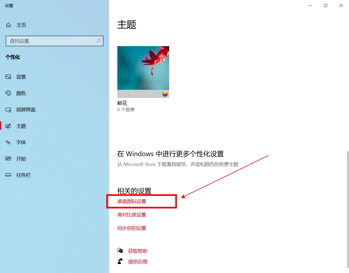Open 高对比度设置 high contrast link

click(x=132, y=215)
